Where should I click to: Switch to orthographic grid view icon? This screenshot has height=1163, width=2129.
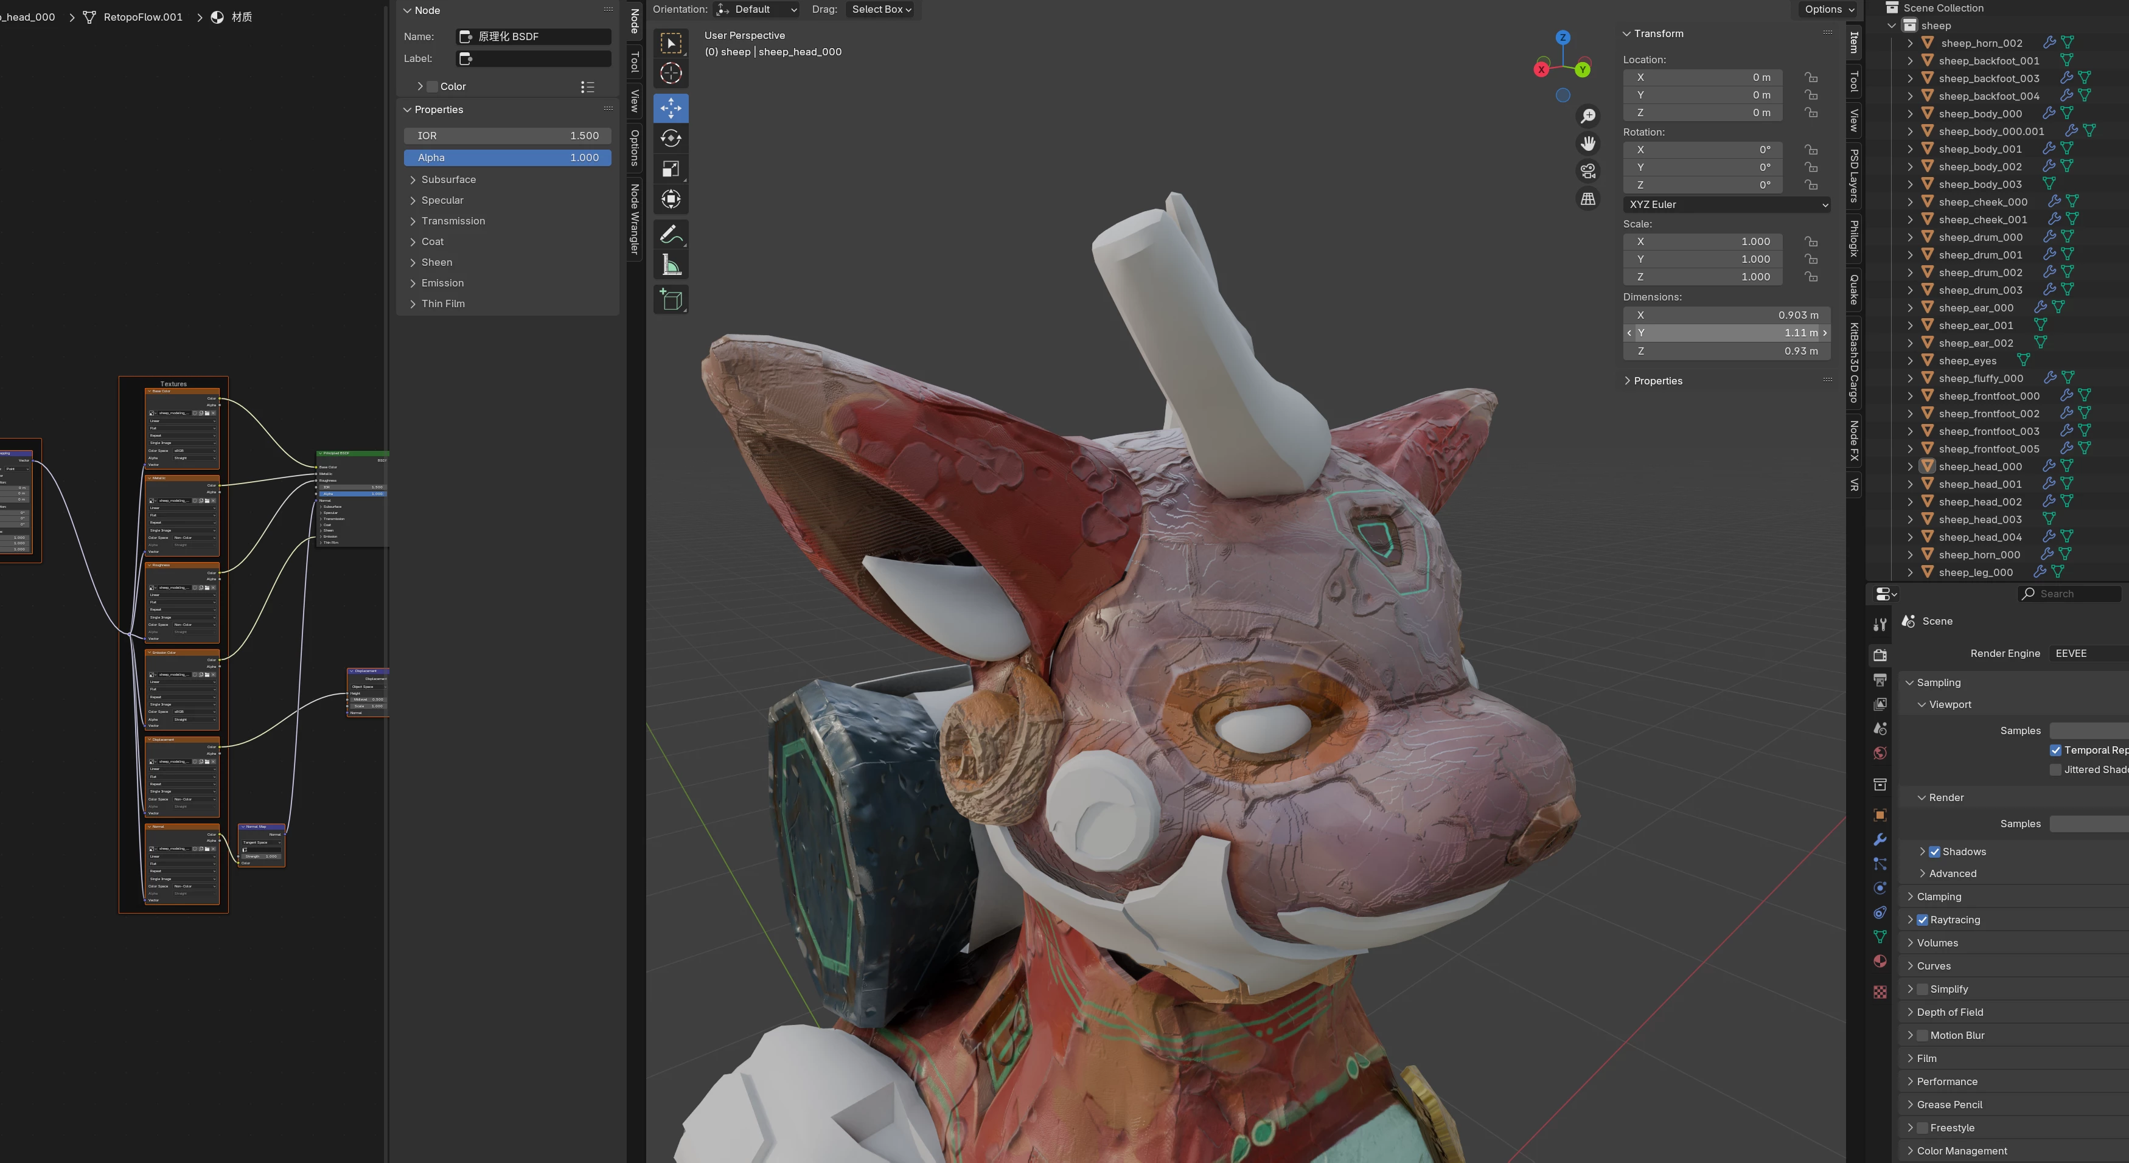[1587, 199]
